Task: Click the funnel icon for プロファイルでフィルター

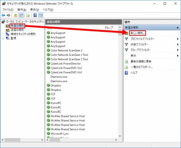Action: 126,39
